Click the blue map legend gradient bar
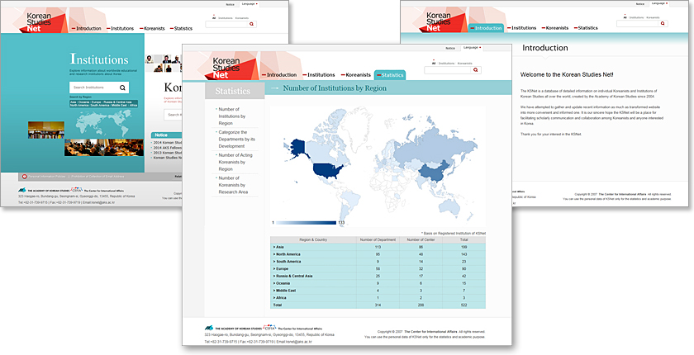Screen dimensions: 694x355 tap(307, 222)
